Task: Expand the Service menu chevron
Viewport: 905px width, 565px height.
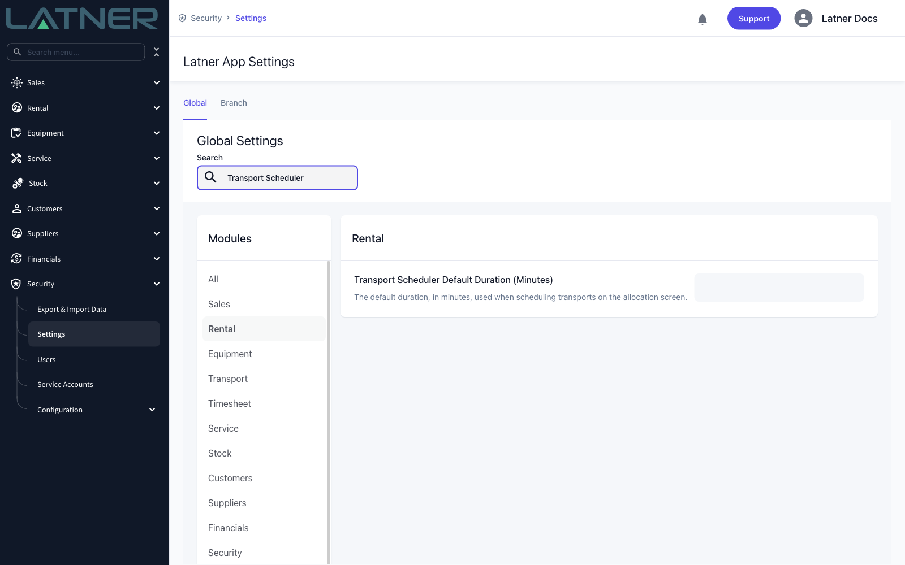Action: 157,158
